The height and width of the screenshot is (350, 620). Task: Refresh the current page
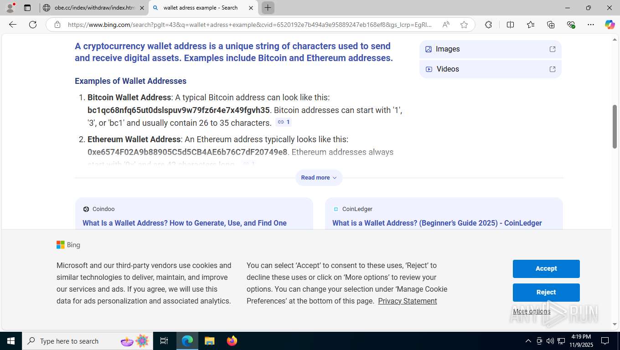tap(33, 25)
